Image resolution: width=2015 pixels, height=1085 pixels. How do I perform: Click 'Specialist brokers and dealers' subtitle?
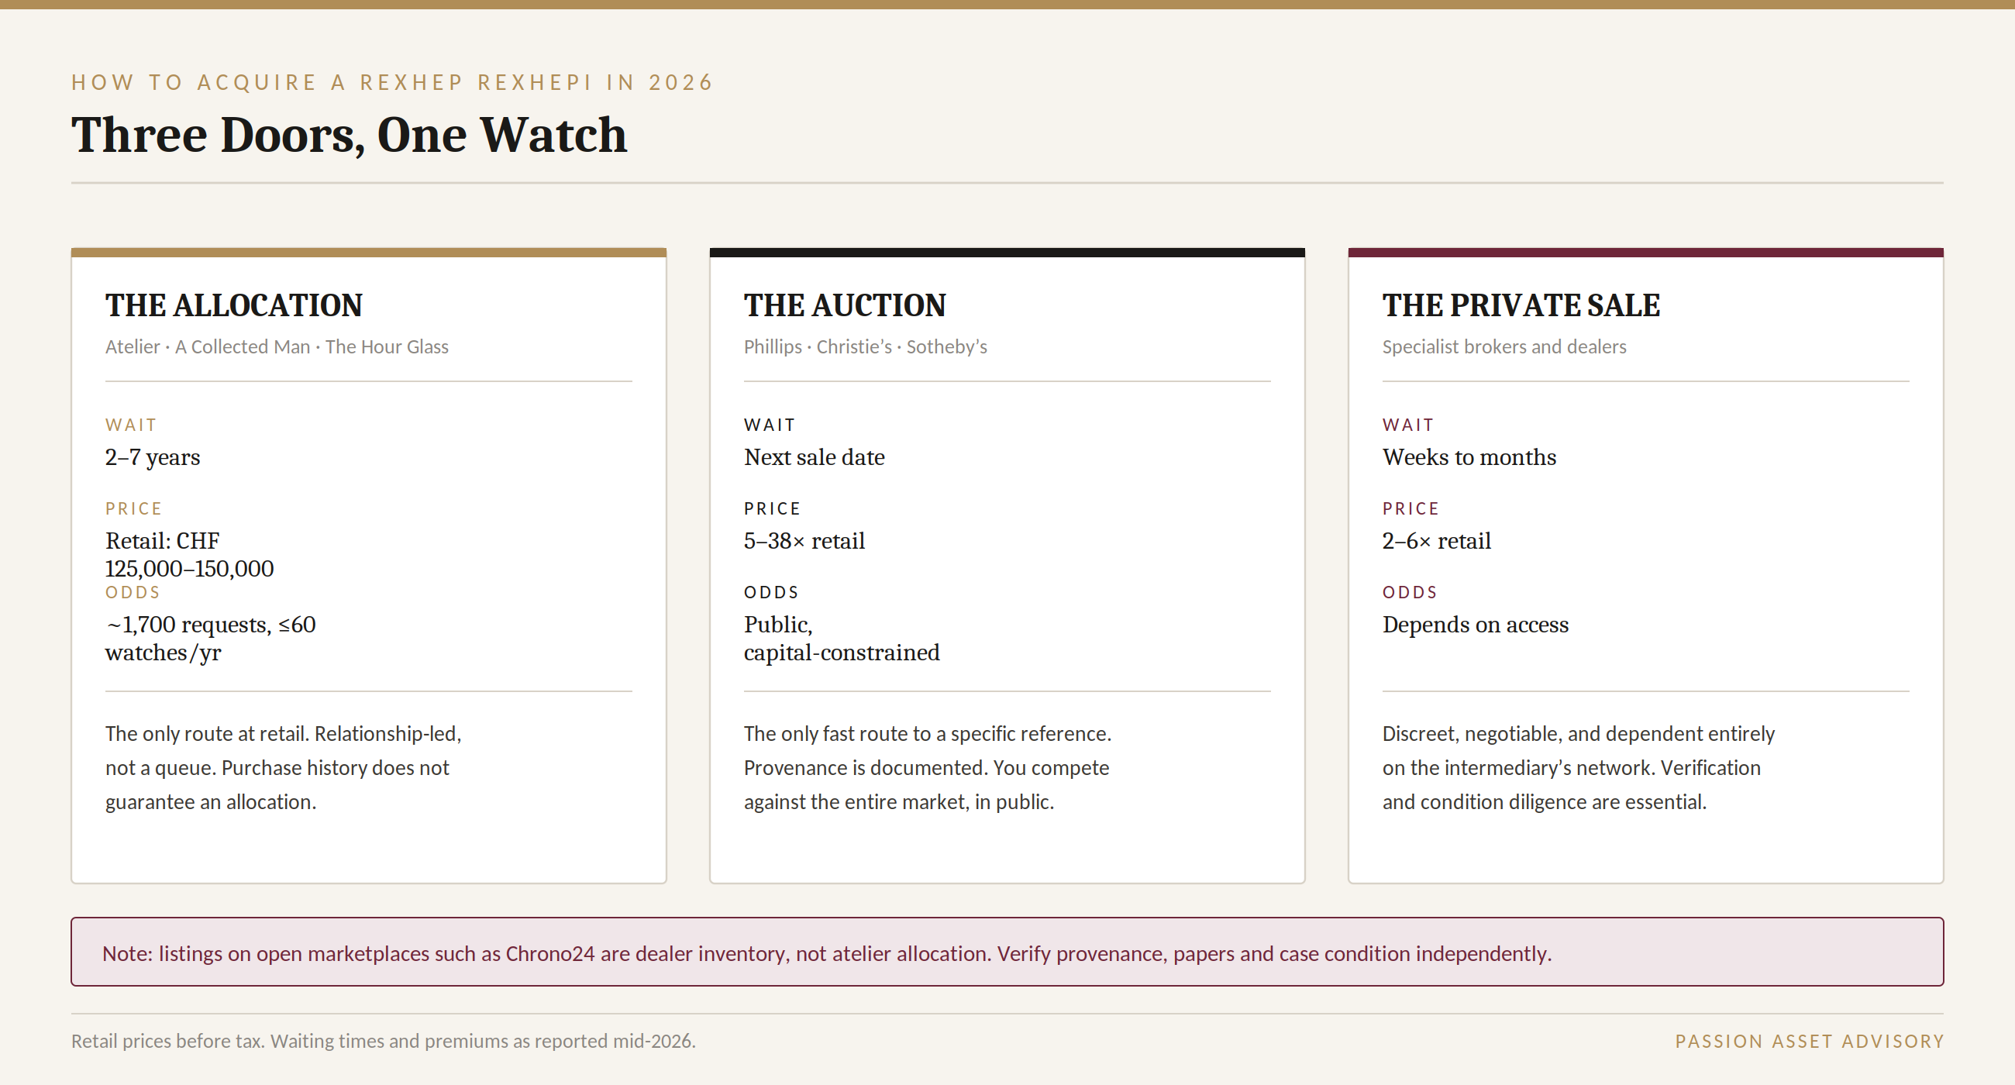coord(1503,346)
